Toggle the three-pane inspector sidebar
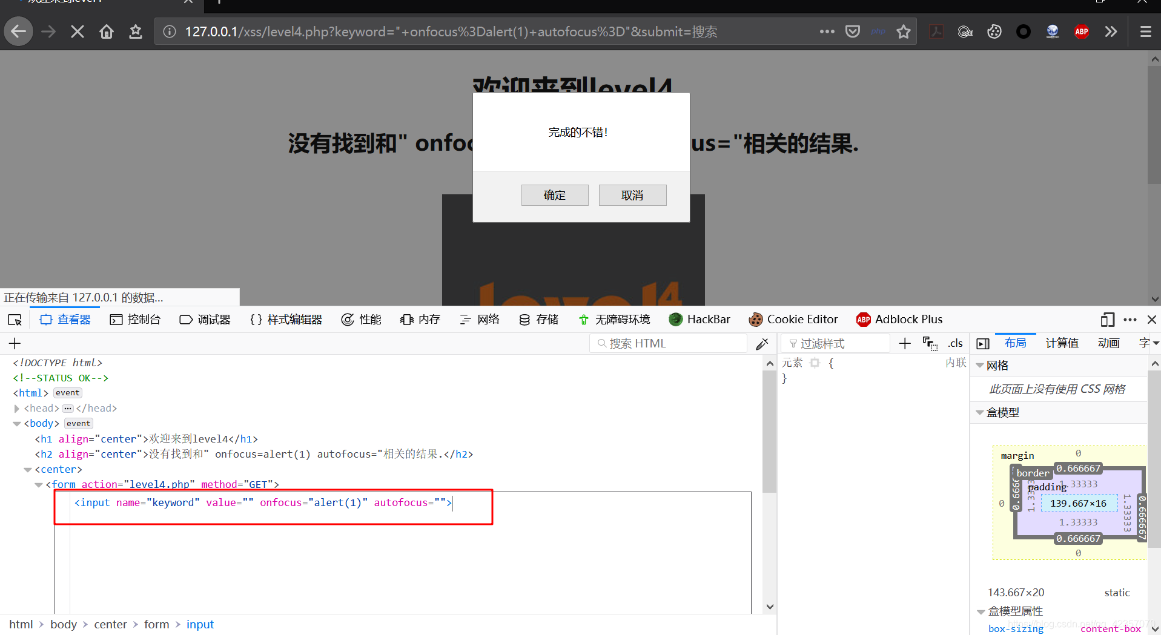The width and height of the screenshot is (1161, 635). [983, 344]
